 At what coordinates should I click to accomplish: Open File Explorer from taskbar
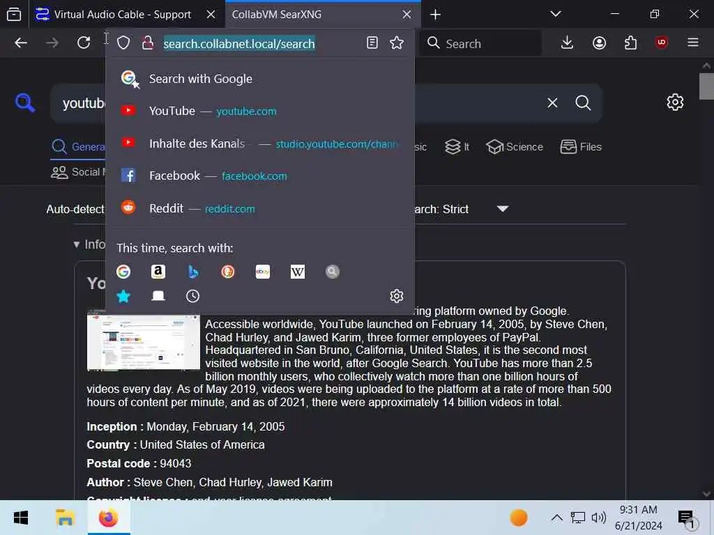click(x=65, y=518)
